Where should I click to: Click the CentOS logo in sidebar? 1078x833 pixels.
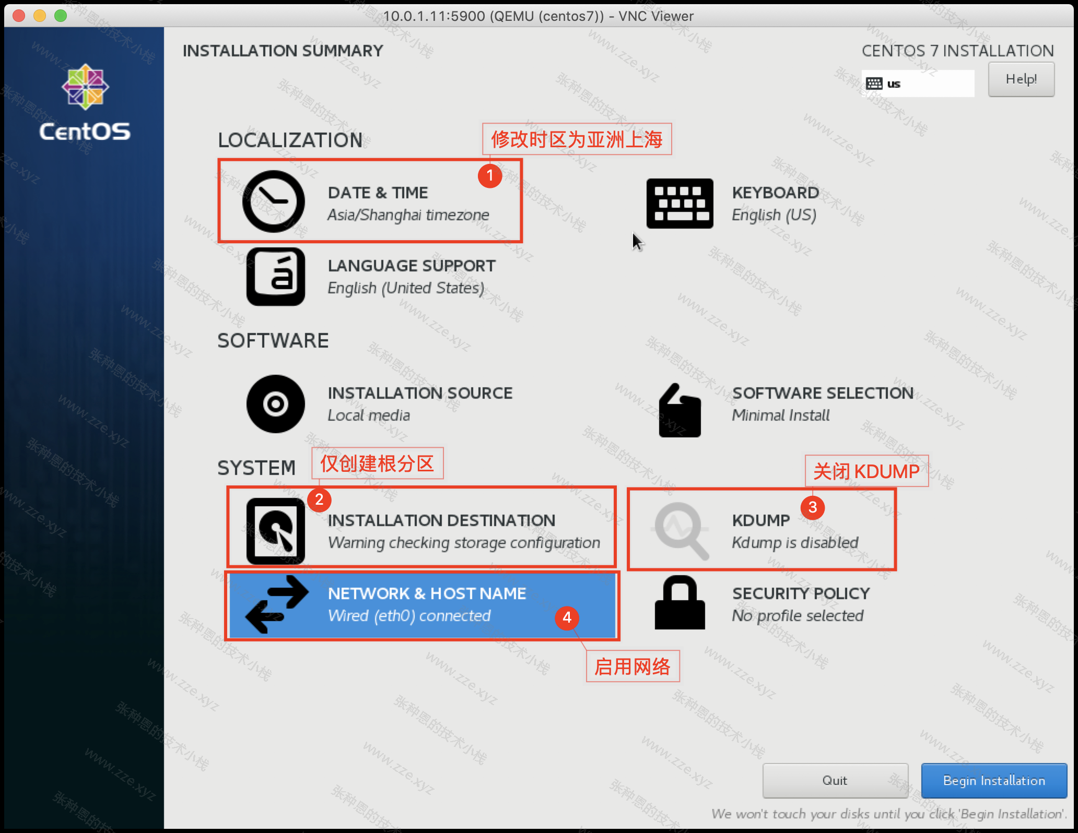coord(85,103)
